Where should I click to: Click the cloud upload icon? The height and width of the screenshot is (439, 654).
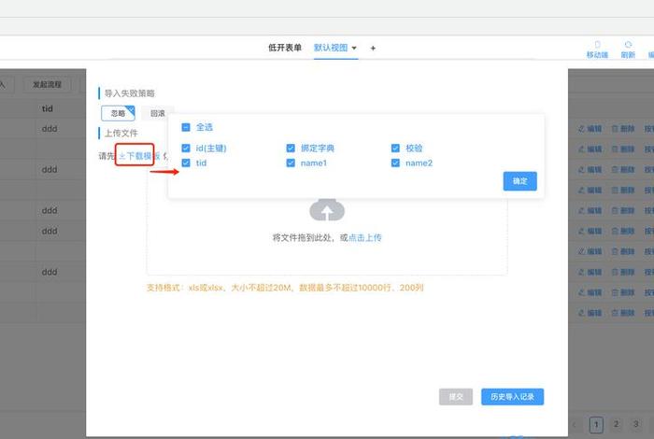pos(327,210)
